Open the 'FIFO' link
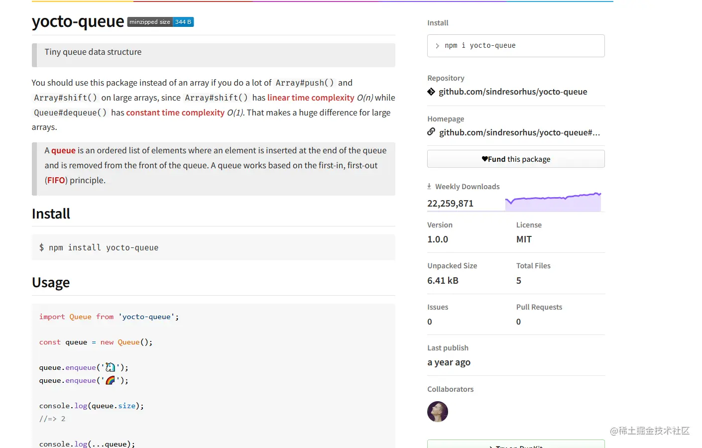Screen dimensions: 702x448 [56, 180]
